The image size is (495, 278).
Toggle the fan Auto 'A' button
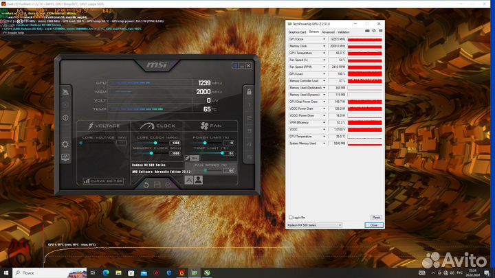189,180
